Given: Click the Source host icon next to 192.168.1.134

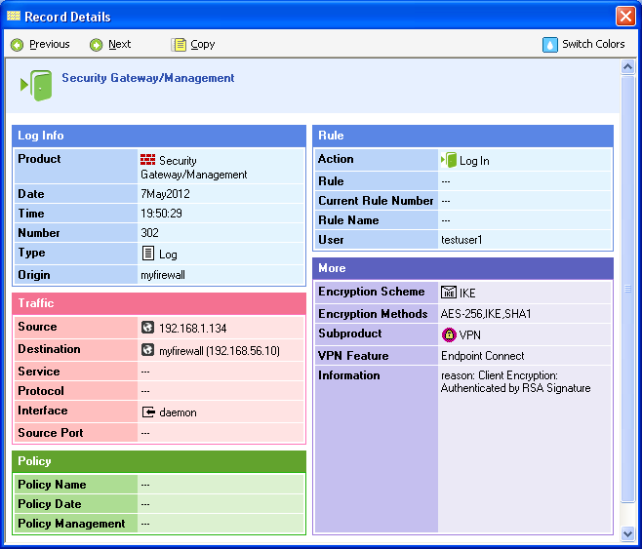Looking at the screenshot, I should click(x=148, y=329).
